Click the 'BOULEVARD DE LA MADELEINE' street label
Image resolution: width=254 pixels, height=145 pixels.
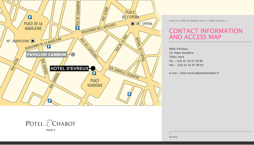click(43, 43)
